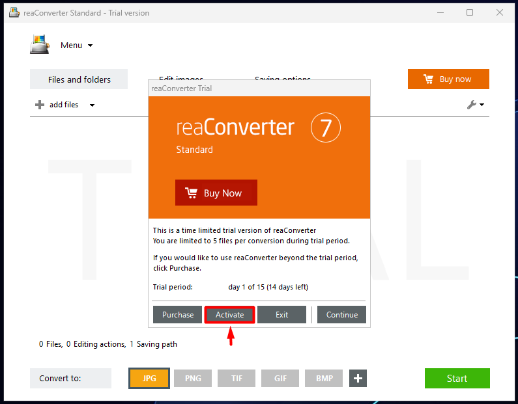Select PNG as output format

coord(193,378)
